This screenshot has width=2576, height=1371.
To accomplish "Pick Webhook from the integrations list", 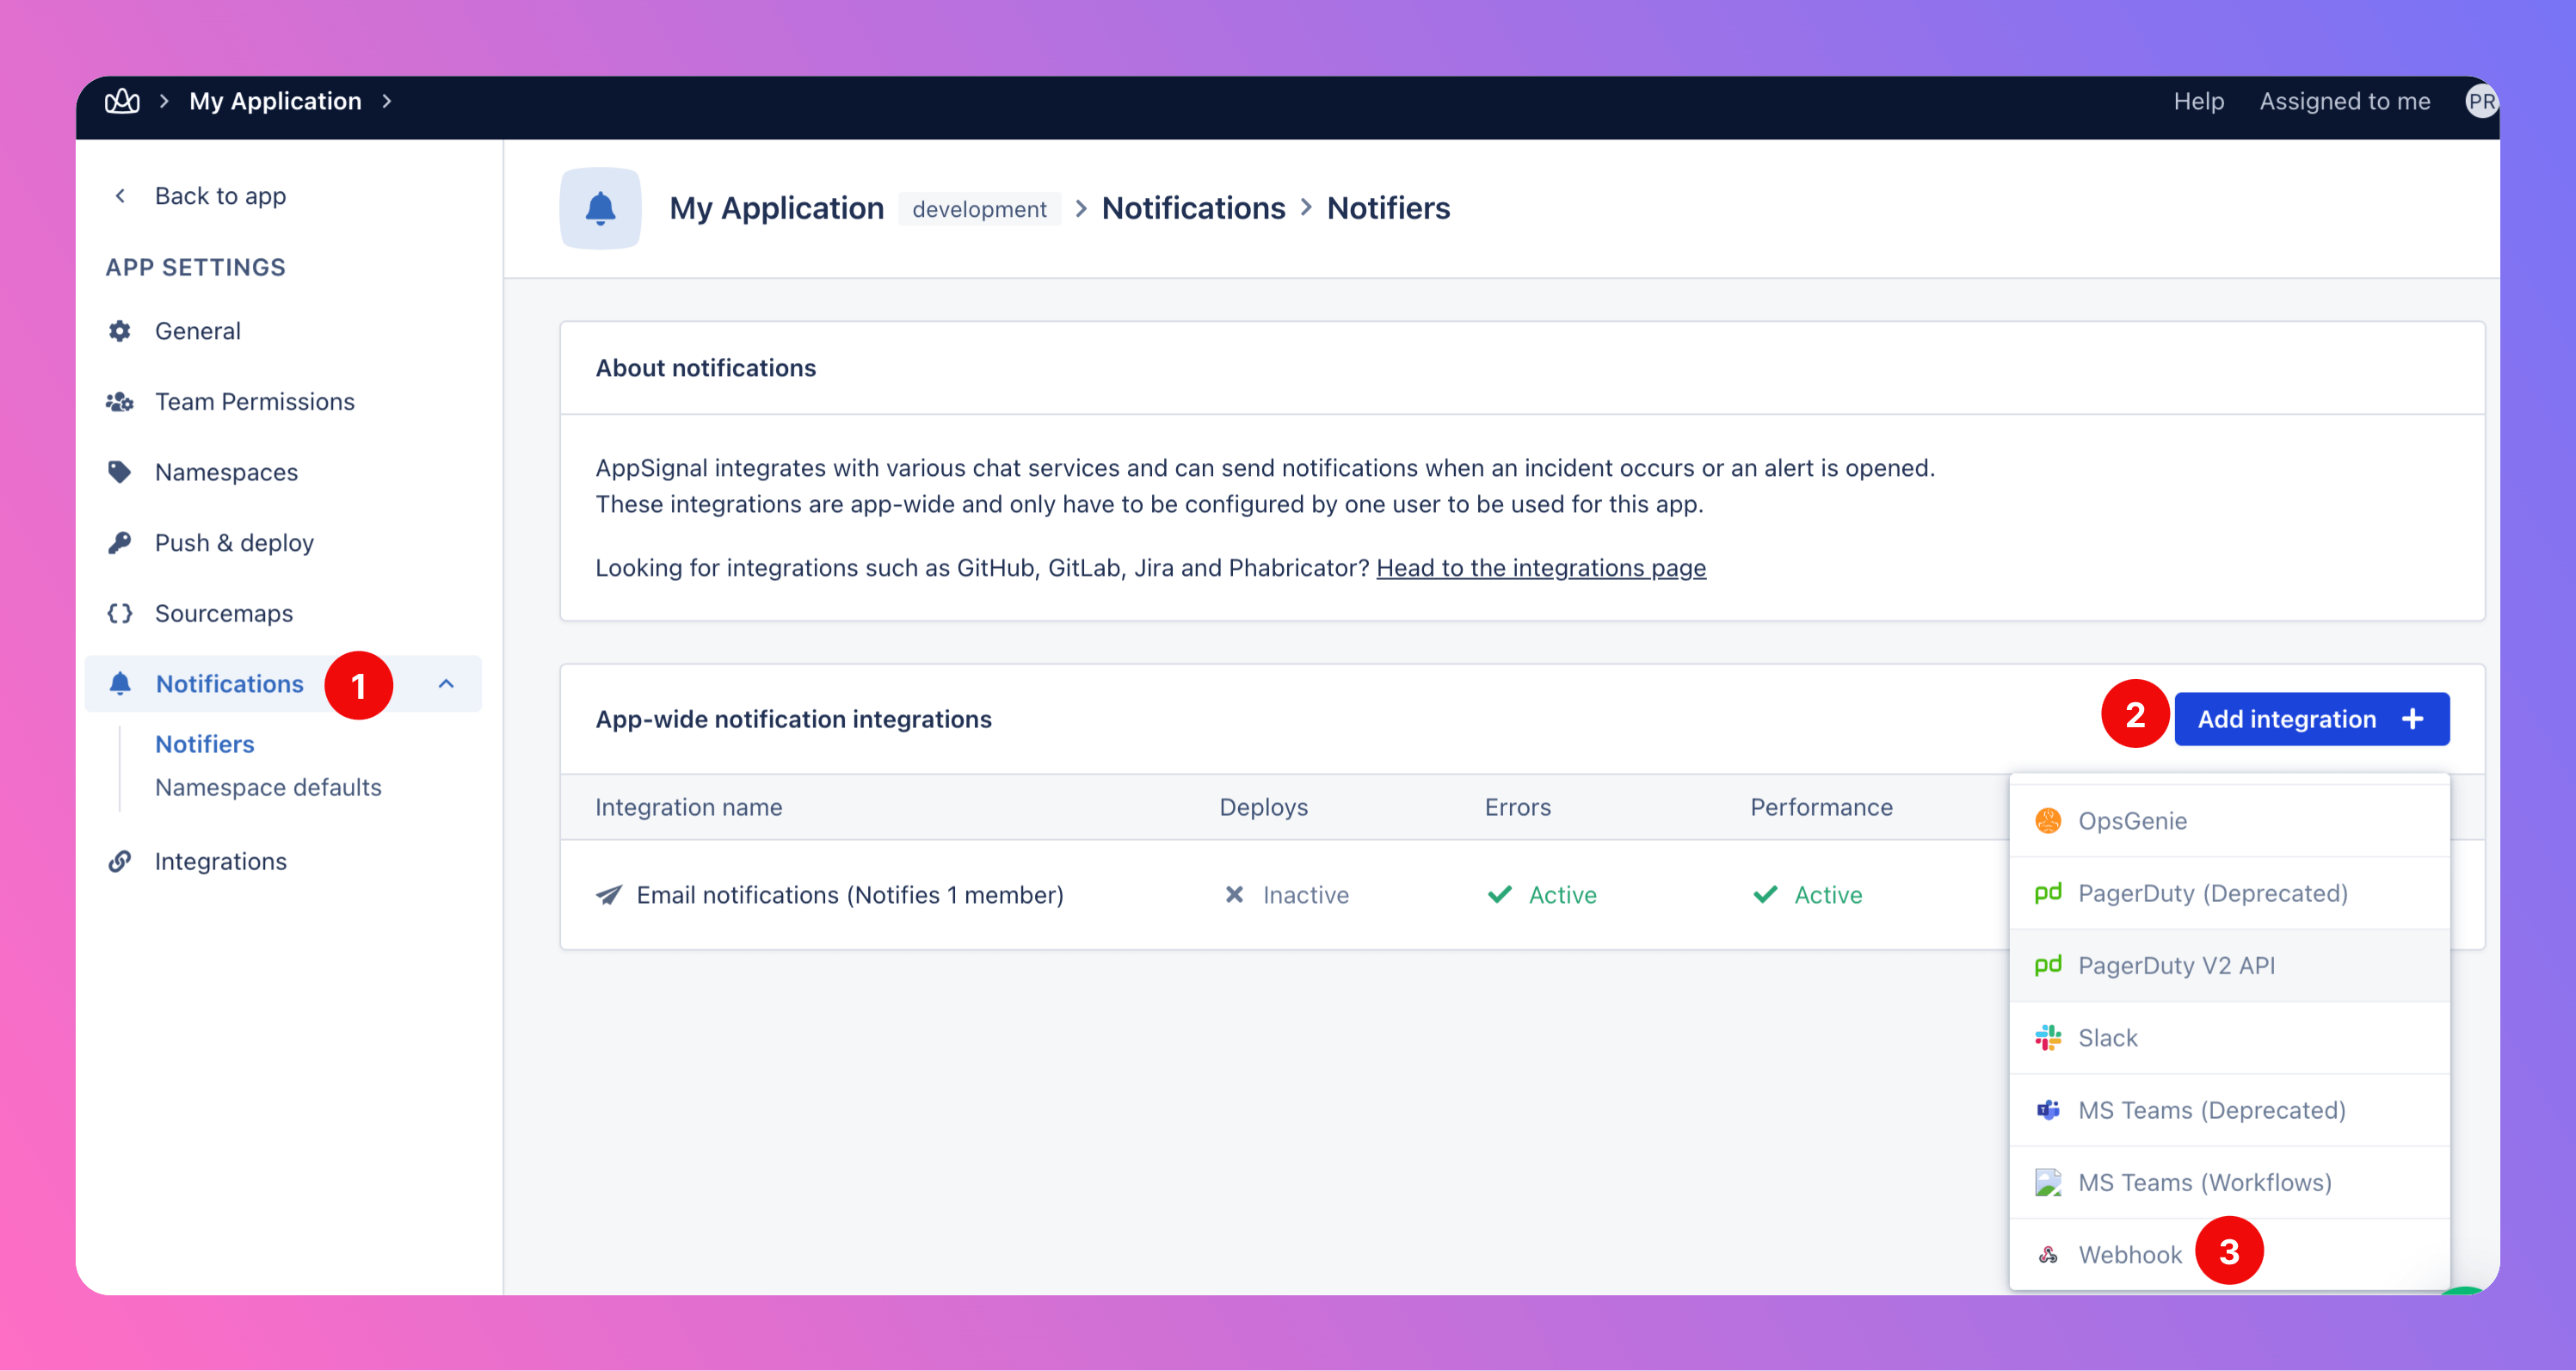I will coord(2129,1255).
